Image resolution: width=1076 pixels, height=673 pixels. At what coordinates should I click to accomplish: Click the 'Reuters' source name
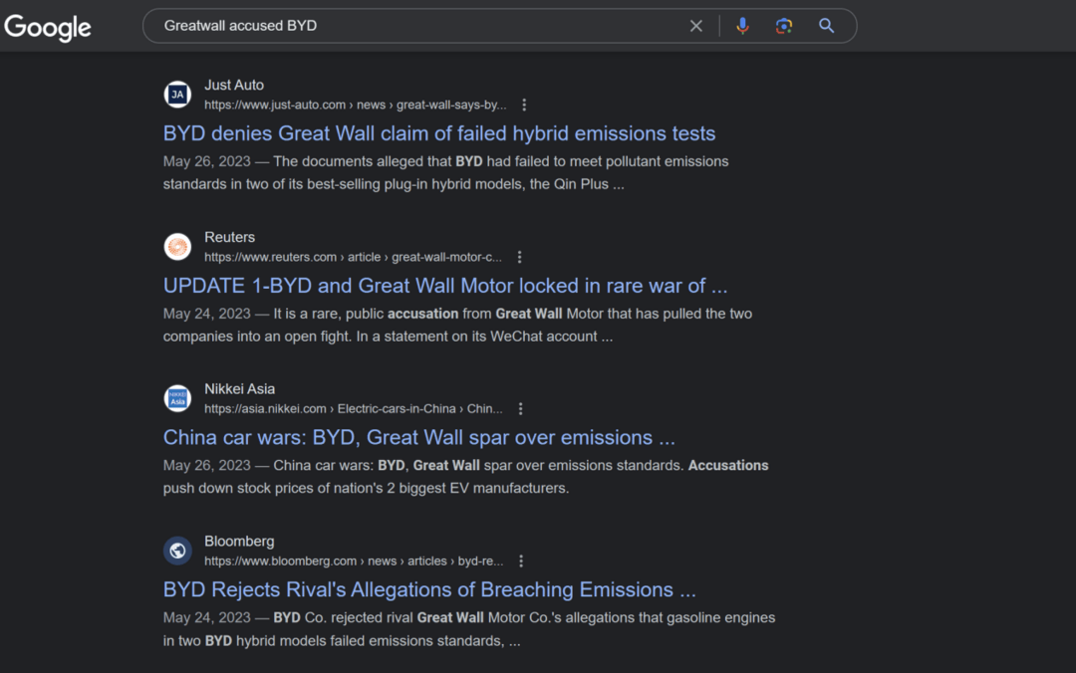(x=230, y=237)
